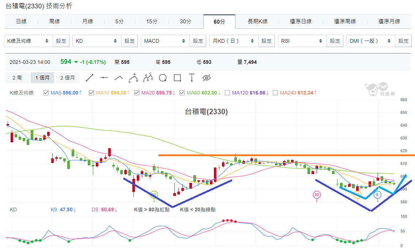The width and height of the screenshot is (415, 250).
Task: Open the K線及均線 indicator dropdown
Action: (29, 41)
